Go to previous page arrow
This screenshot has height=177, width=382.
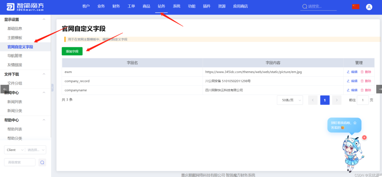(x=313, y=100)
